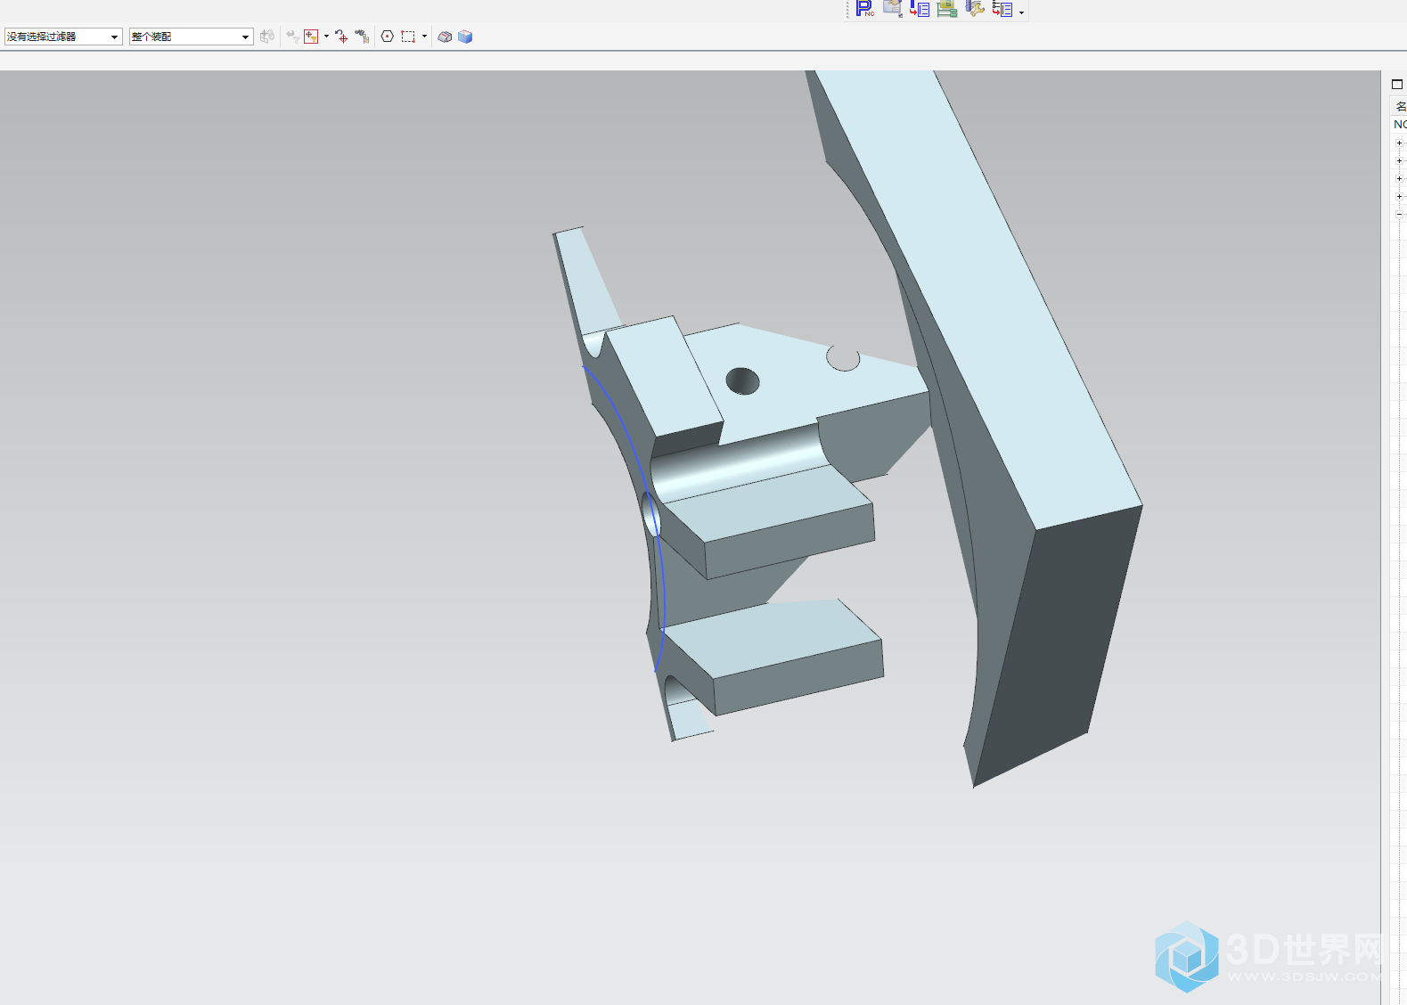
Task: Click the grey shaded body icon
Action: click(x=445, y=37)
